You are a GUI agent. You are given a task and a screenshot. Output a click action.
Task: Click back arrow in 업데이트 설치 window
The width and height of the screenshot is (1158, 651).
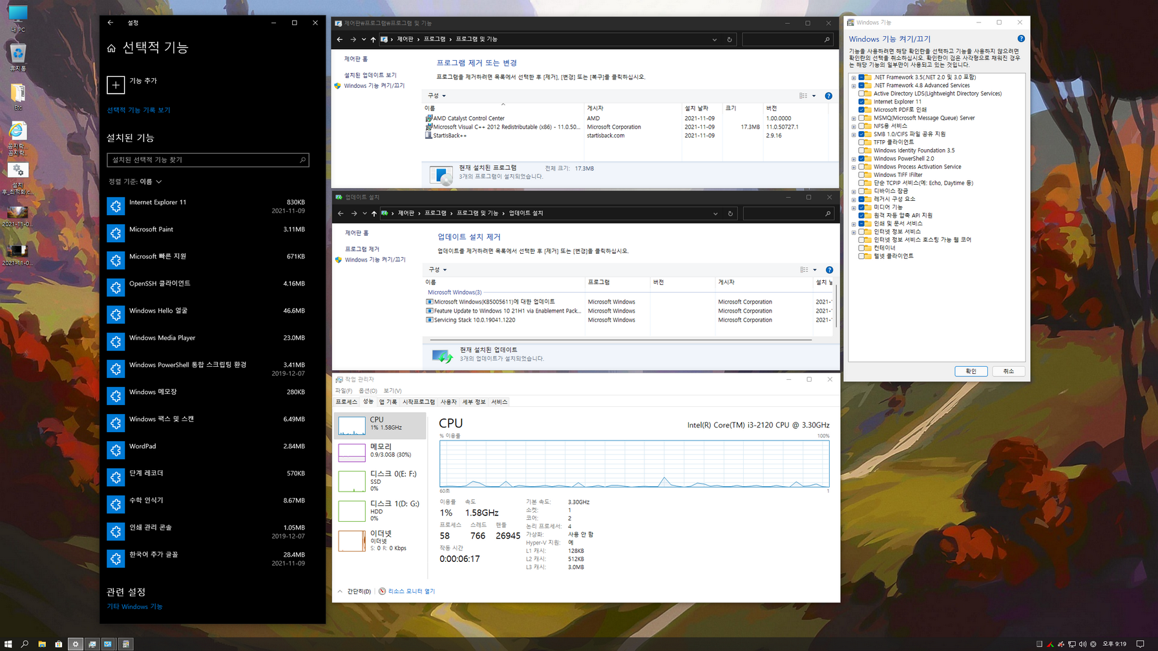coord(341,213)
